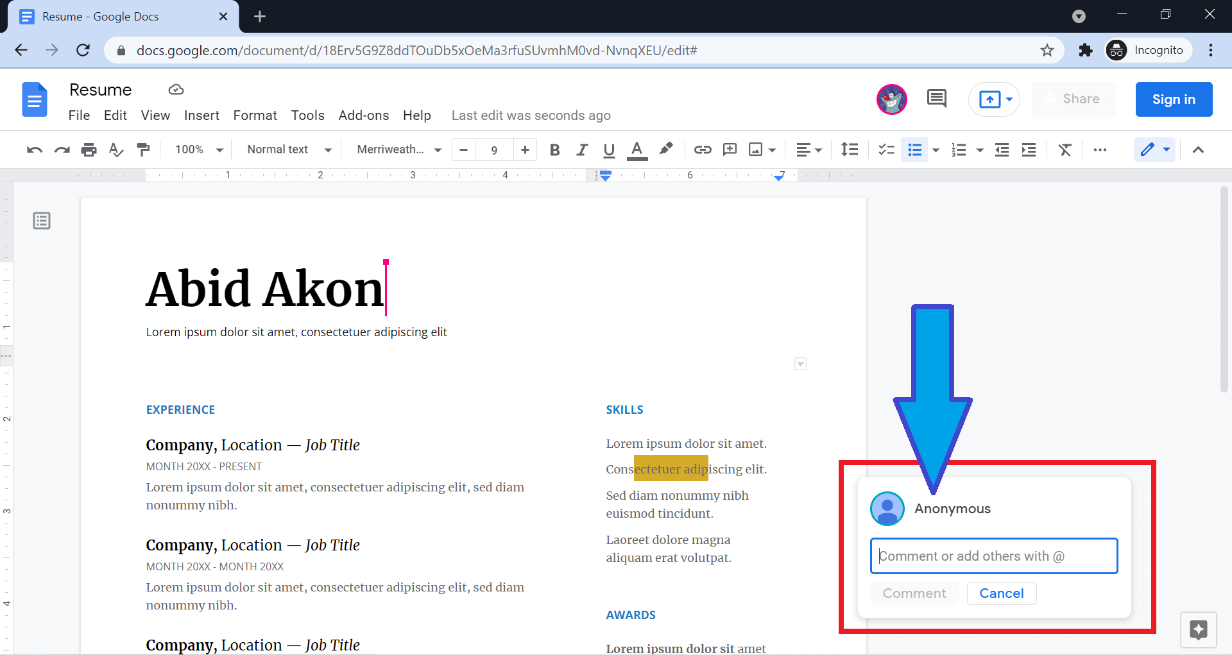This screenshot has width=1232, height=655.
Task: Open the View menu
Action: 155,115
